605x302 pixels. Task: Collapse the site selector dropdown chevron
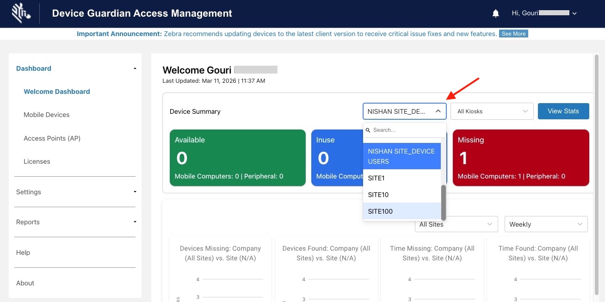click(438, 111)
